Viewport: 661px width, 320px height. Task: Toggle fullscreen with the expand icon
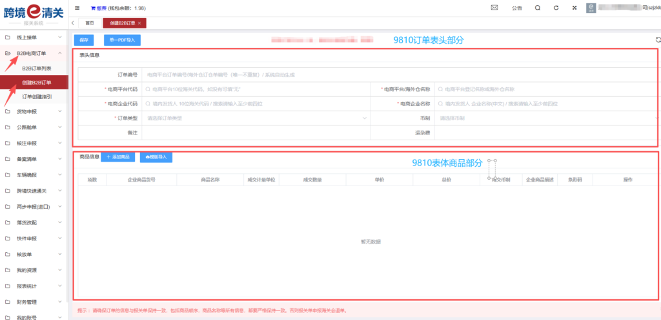click(x=575, y=8)
